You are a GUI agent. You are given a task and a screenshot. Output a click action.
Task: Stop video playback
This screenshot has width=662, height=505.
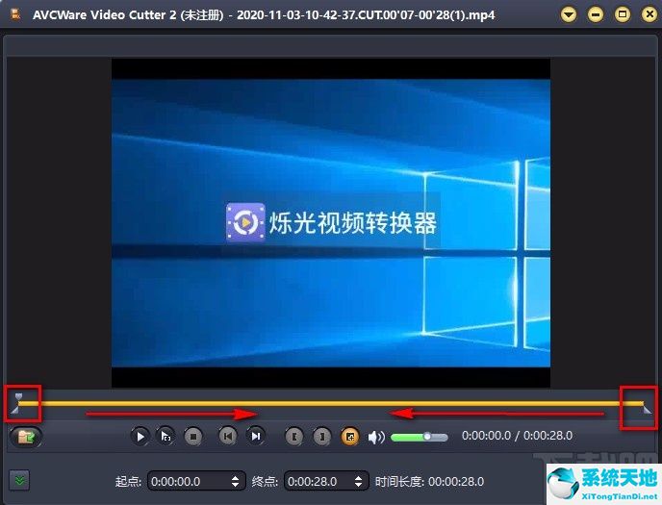tap(193, 437)
